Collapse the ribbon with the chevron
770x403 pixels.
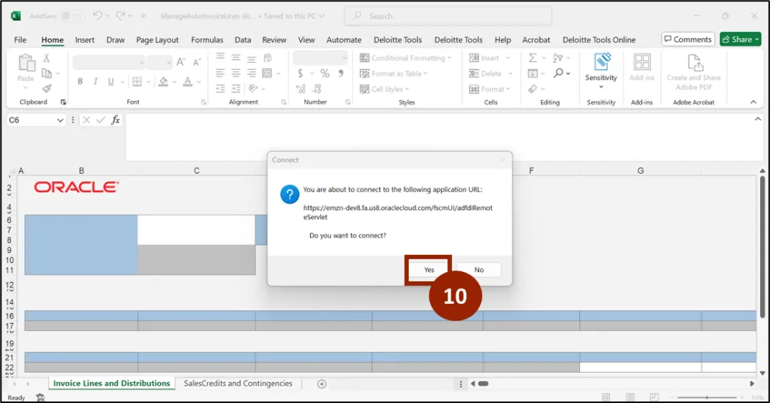752,102
